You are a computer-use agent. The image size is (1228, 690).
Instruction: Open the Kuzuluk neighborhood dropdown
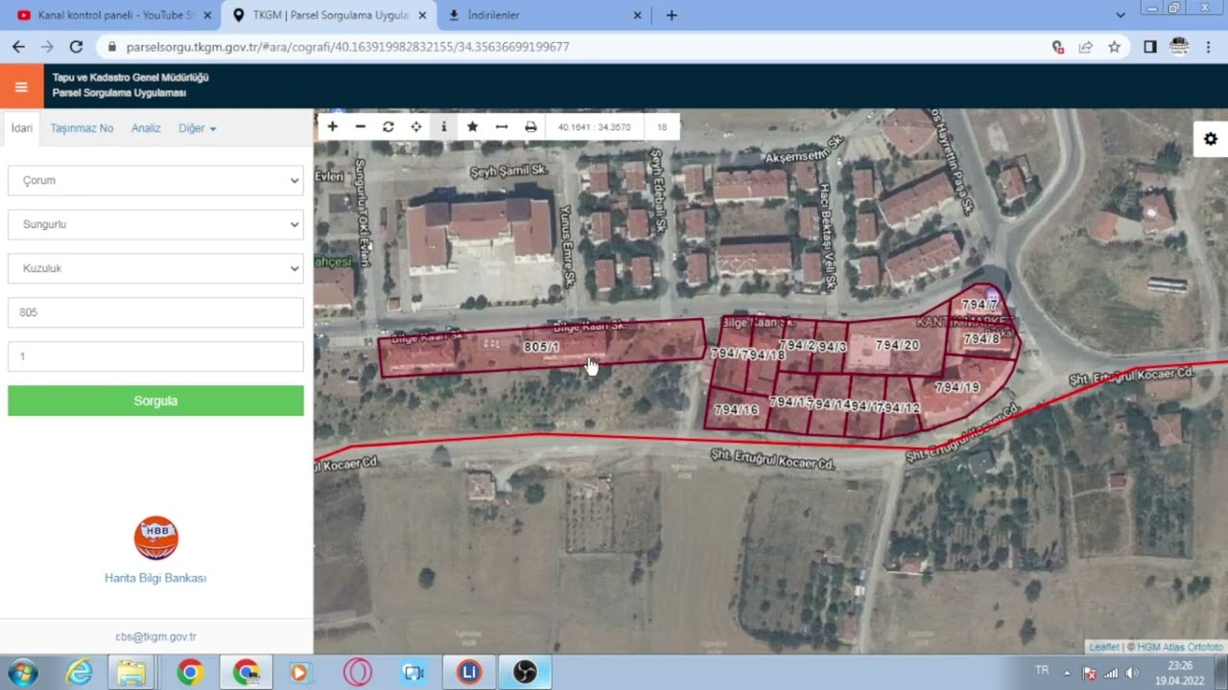pos(155,268)
